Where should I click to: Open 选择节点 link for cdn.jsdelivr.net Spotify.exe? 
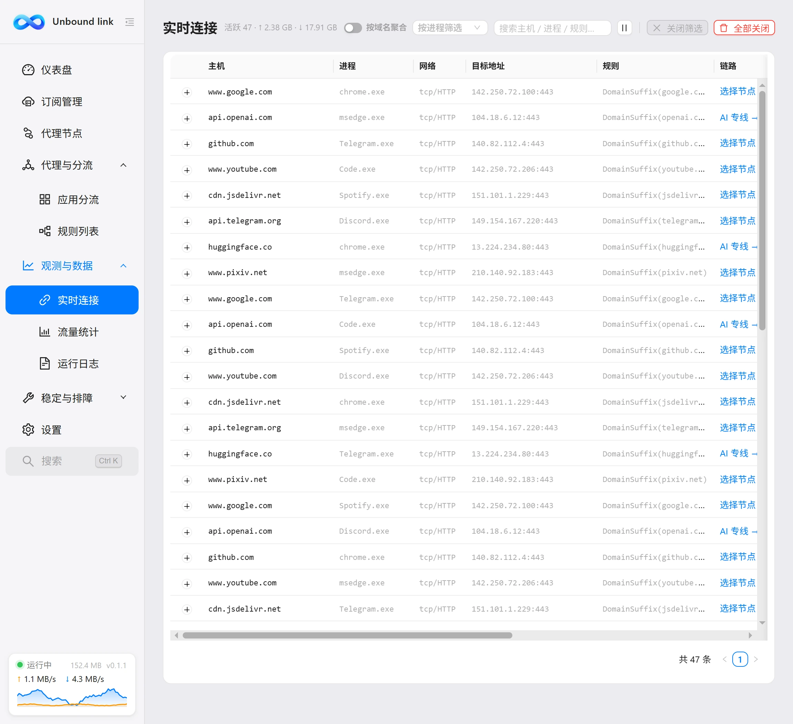pos(737,195)
